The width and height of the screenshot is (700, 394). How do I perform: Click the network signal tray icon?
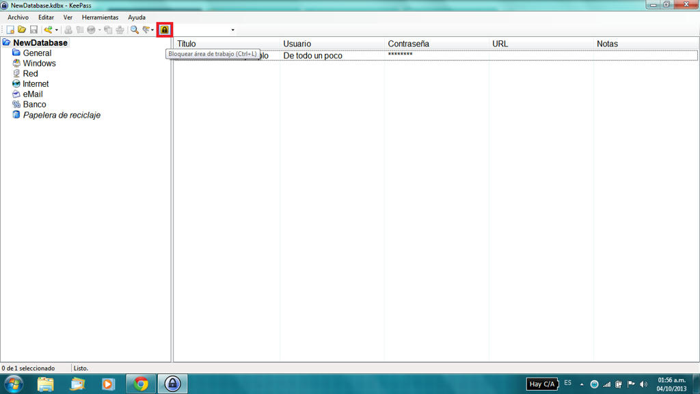tap(607, 384)
